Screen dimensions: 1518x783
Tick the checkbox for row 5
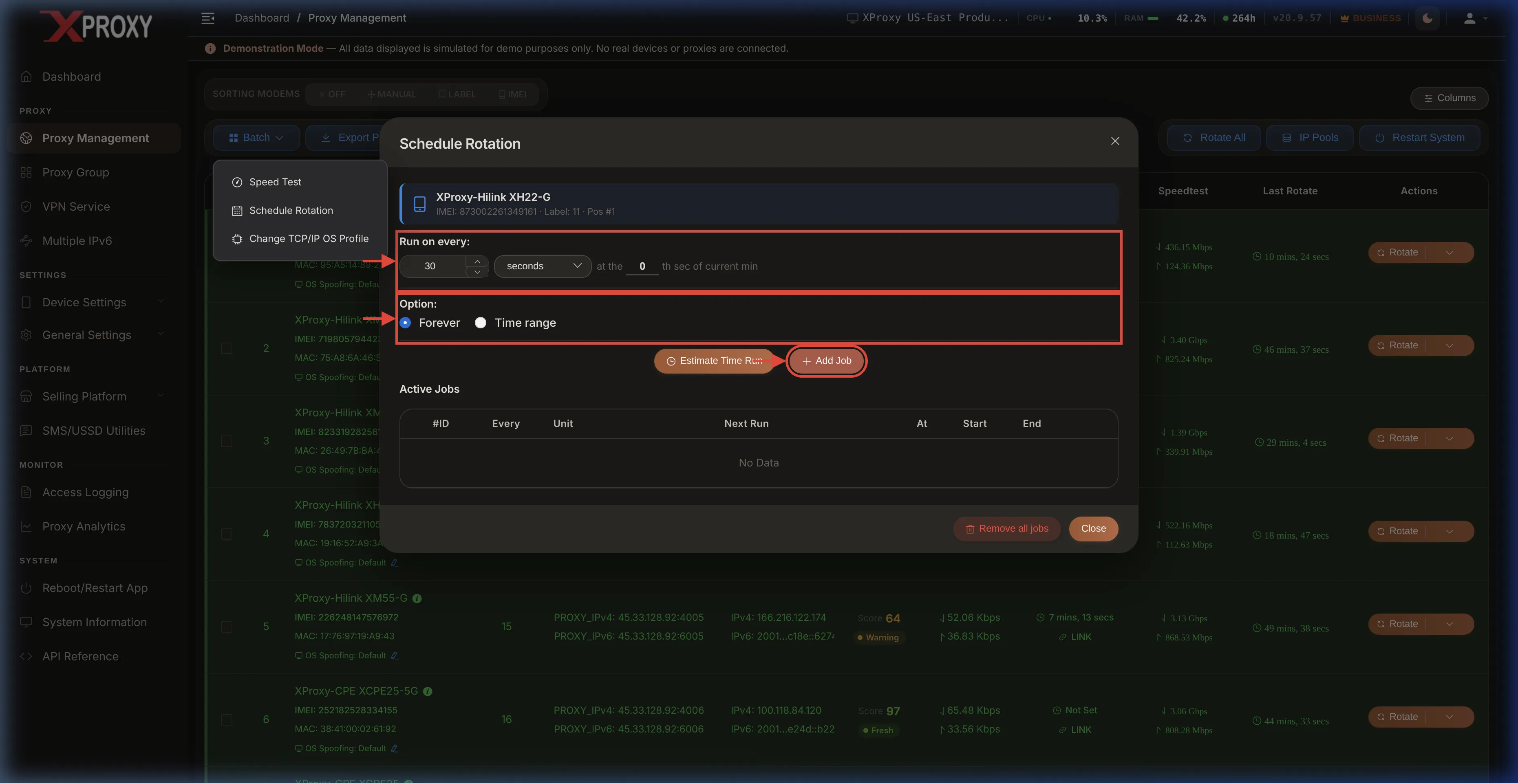(226, 627)
